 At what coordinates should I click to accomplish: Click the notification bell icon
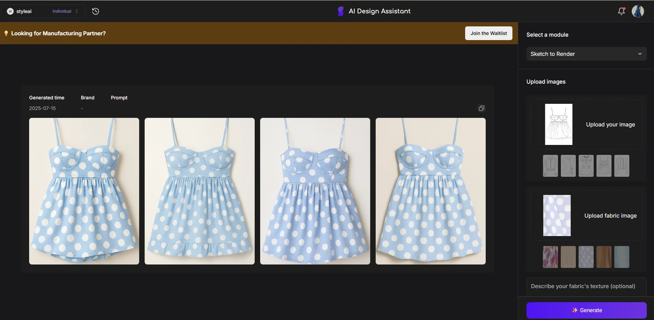[621, 11]
